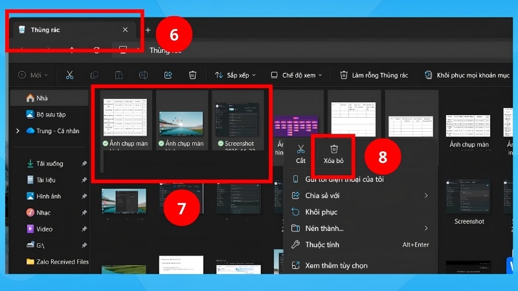Screen dimensions: 518x291
Task: Choose Gửi tới điện thoại của tôi
Action: [x=360, y=179]
